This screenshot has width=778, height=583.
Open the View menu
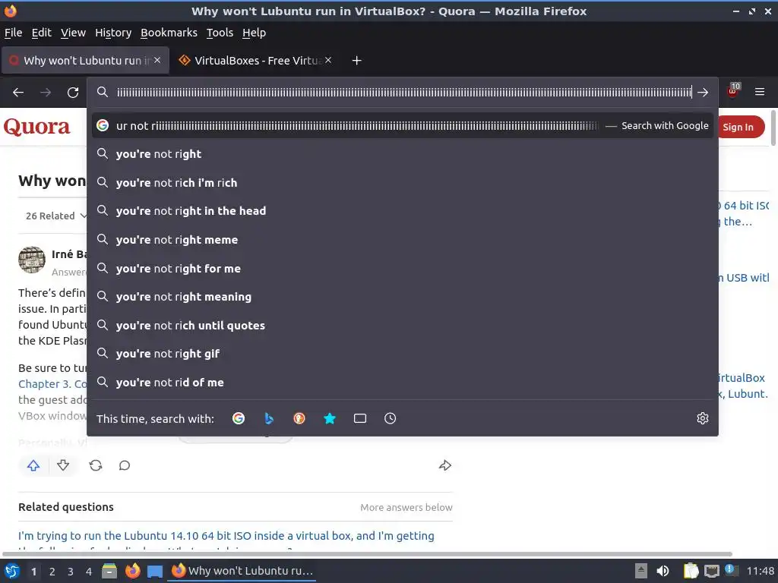pos(74,33)
